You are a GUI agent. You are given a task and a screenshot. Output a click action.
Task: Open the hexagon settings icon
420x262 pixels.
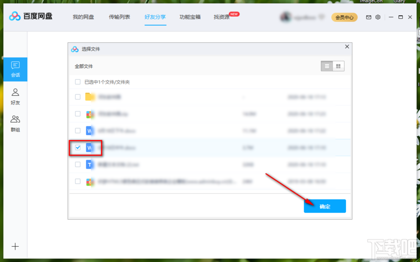coord(378,17)
